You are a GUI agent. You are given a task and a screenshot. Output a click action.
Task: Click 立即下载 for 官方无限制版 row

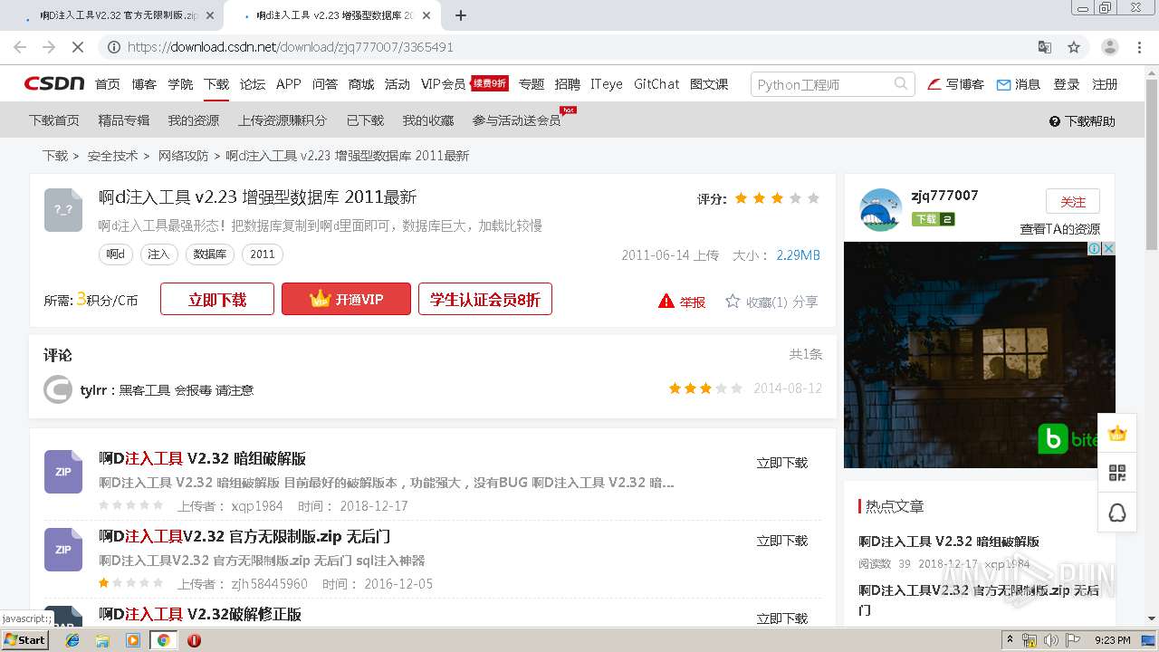point(782,541)
